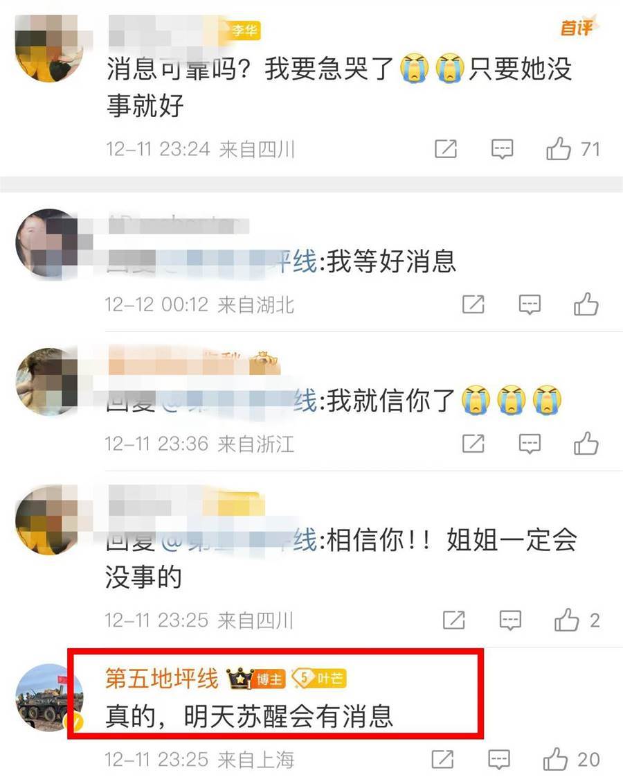Forward the '相信你' Sichuan comment

[454, 620]
